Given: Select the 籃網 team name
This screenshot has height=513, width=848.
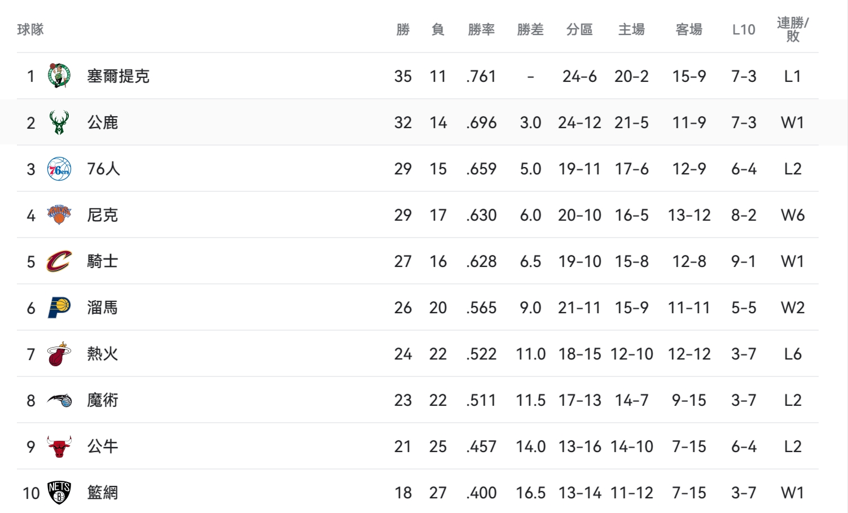Looking at the screenshot, I should (103, 493).
